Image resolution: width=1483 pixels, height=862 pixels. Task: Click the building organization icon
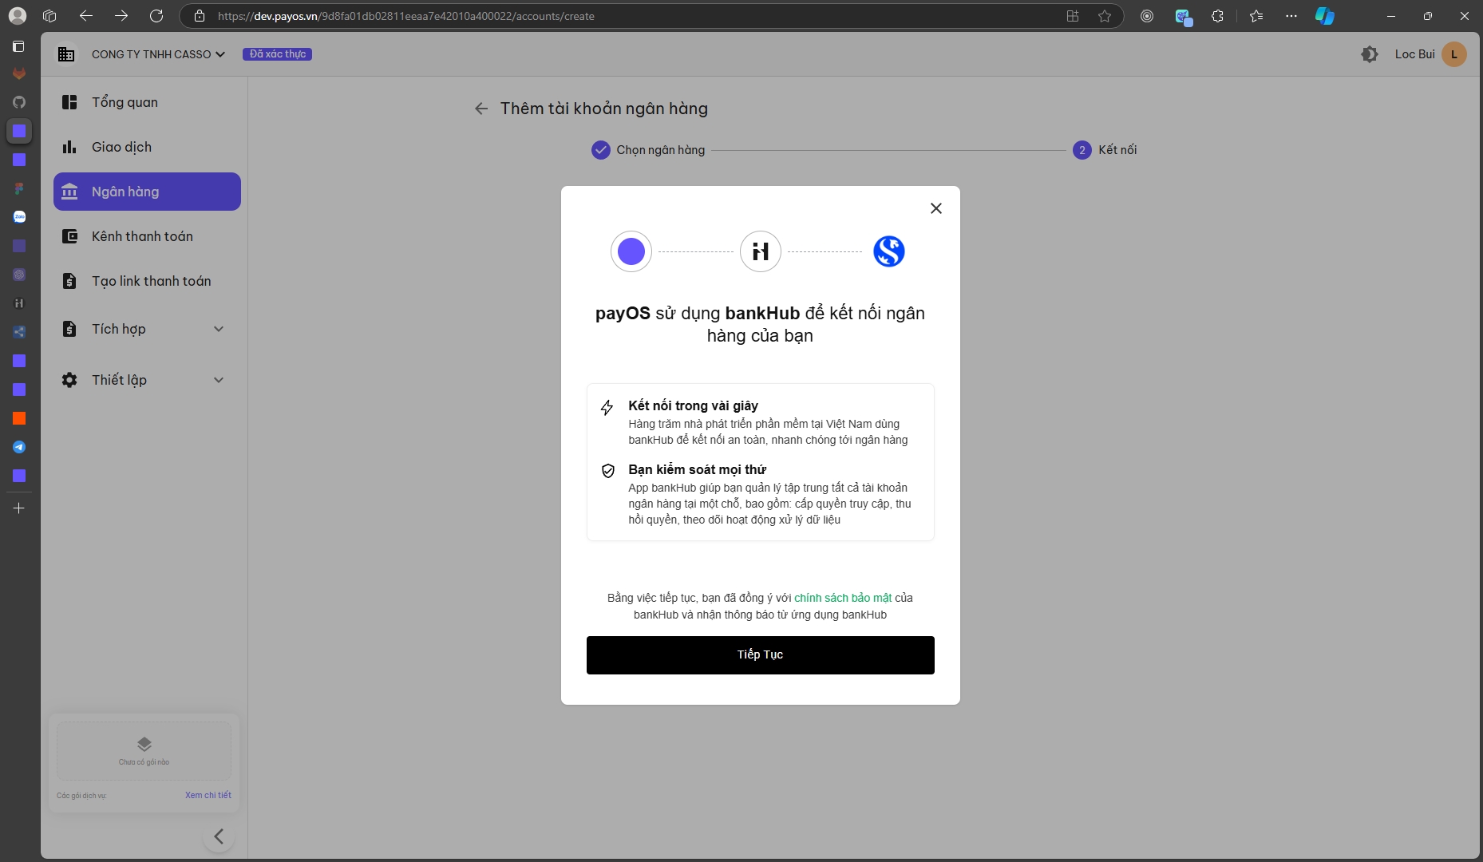pos(66,54)
